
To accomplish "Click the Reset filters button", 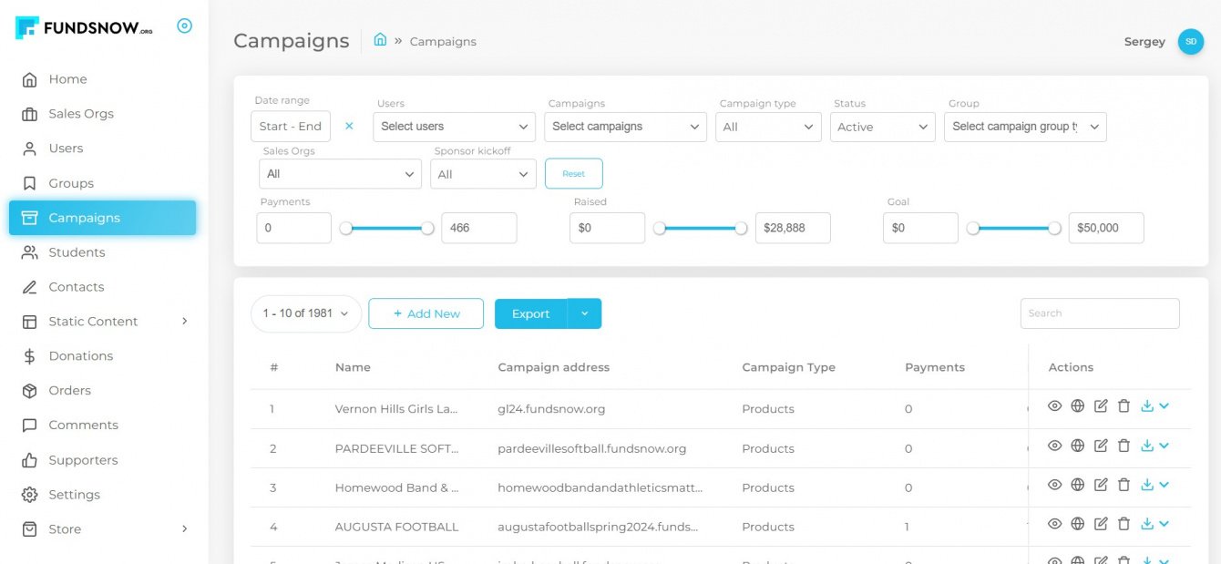I will (573, 173).
